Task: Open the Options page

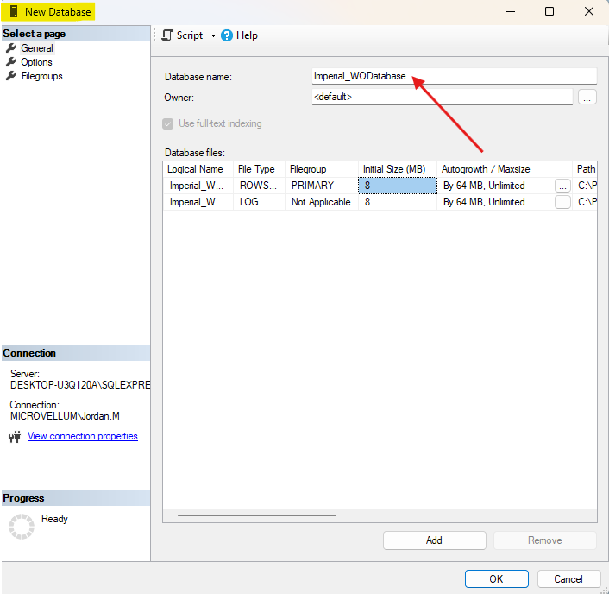Action: point(36,62)
